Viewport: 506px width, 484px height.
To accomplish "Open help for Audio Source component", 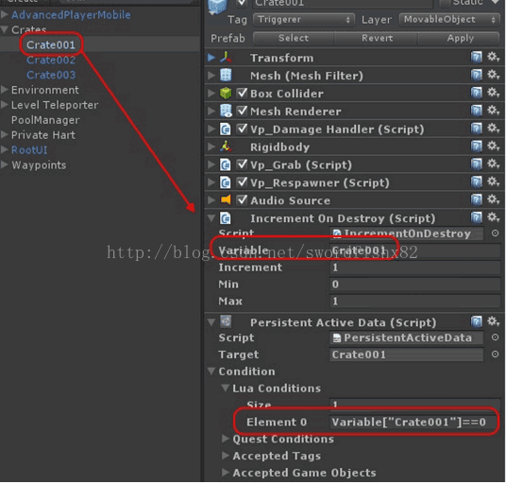I will coord(477,199).
